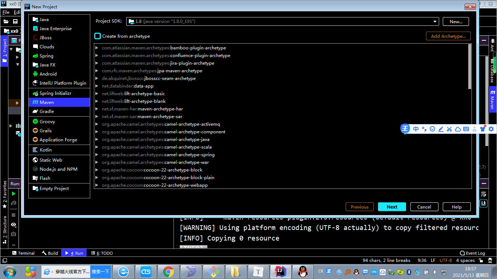Open the Event Log
Screen dimensions: 497x279
(x=473, y=253)
